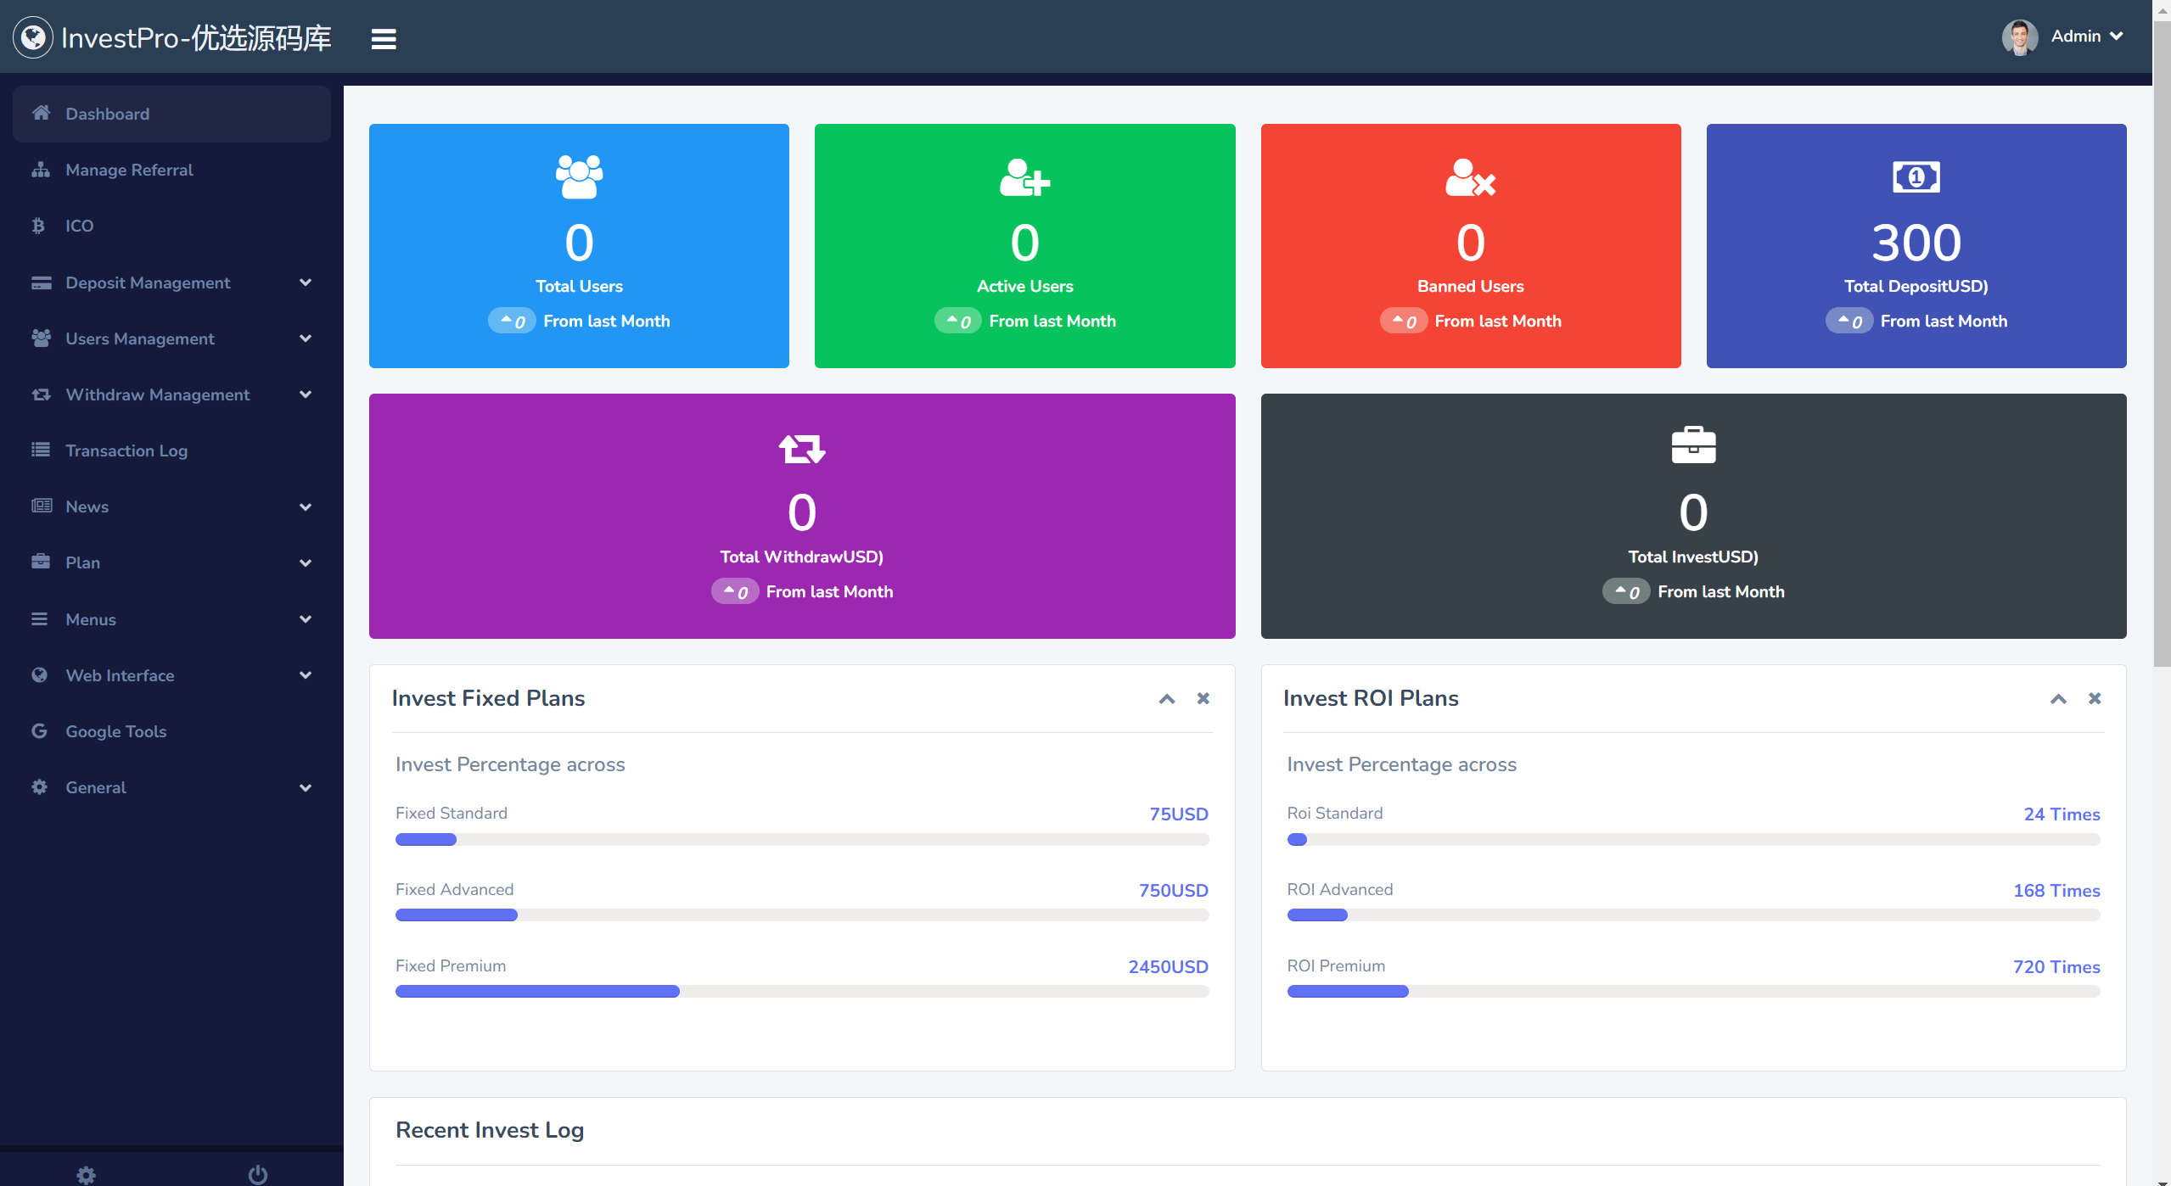Click the power logout icon in sidebar footer
This screenshot has width=2171, height=1186.
click(258, 1174)
